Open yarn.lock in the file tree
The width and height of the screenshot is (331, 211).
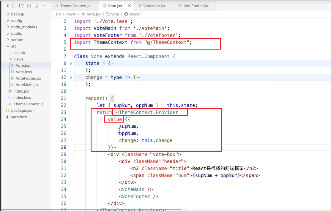[x=19, y=117]
